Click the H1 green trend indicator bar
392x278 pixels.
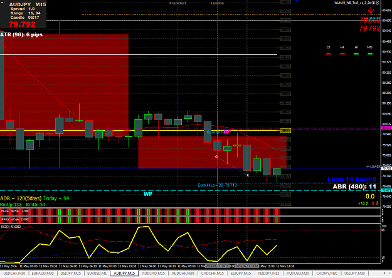(x=356, y=54)
